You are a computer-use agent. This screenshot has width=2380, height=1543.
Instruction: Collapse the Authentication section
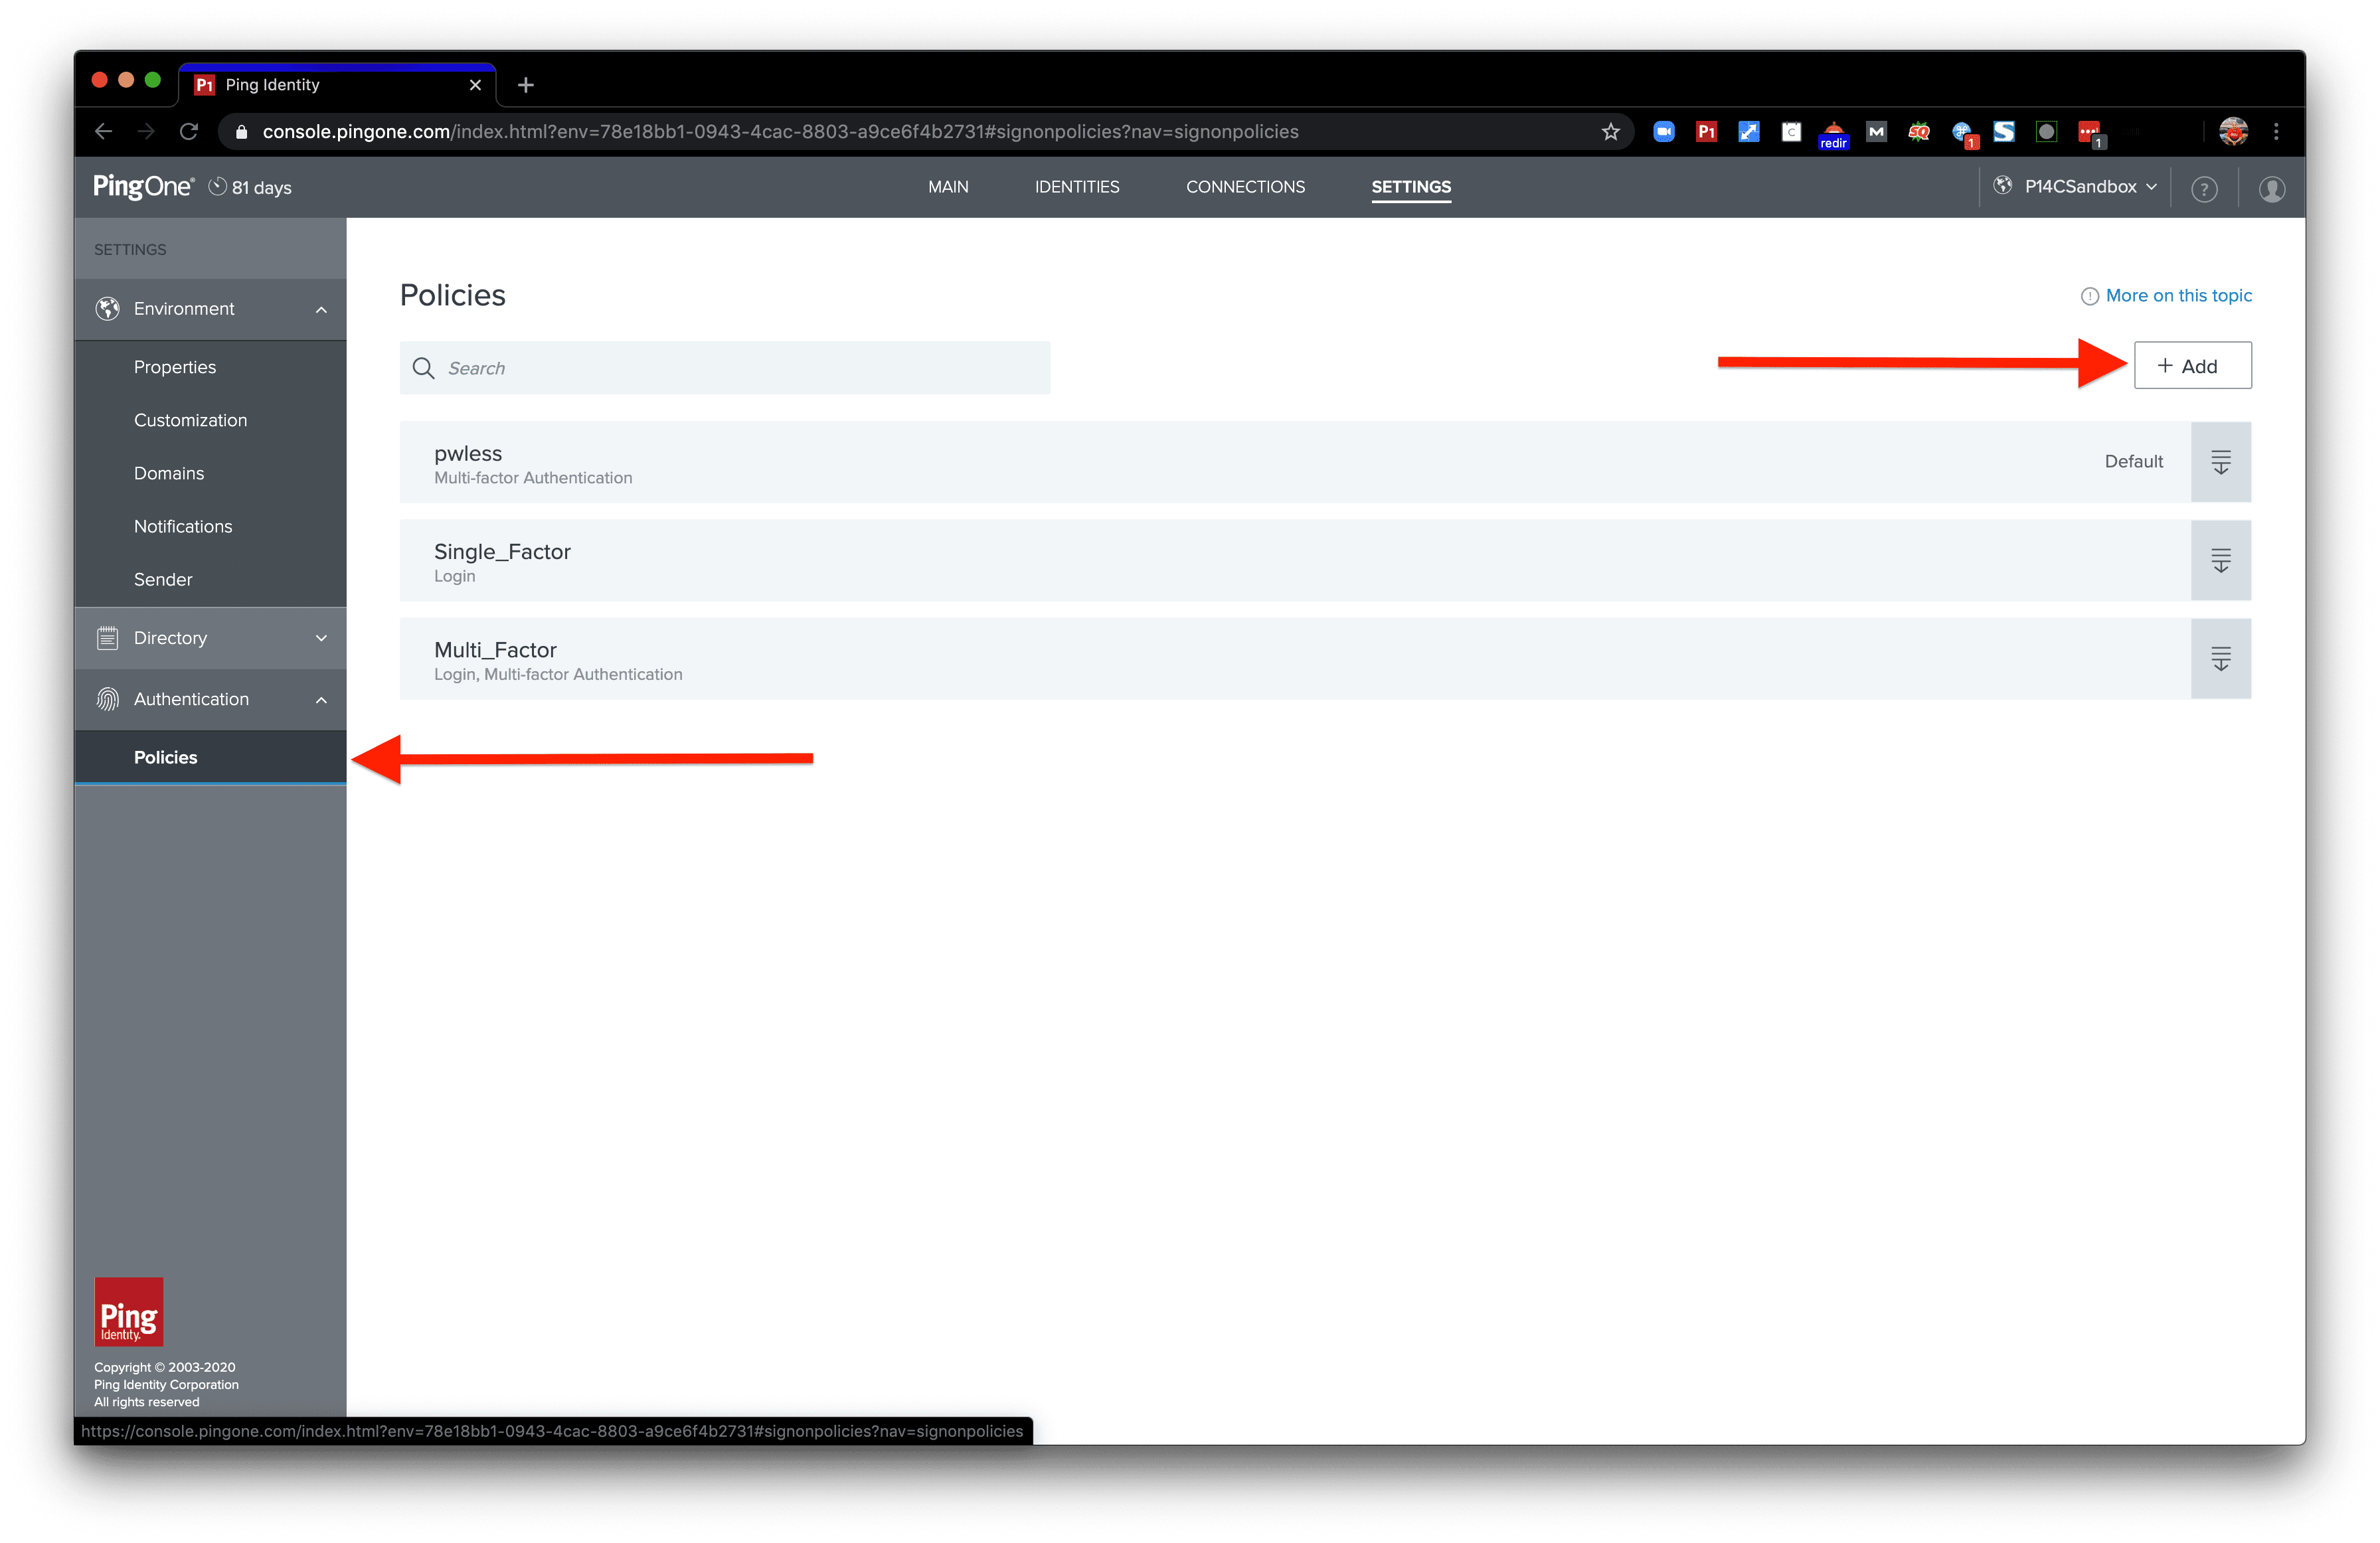click(x=210, y=699)
